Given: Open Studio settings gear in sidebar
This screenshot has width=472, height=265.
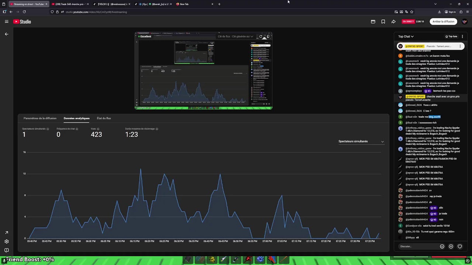Looking at the screenshot, I should pyautogui.click(x=6, y=241).
